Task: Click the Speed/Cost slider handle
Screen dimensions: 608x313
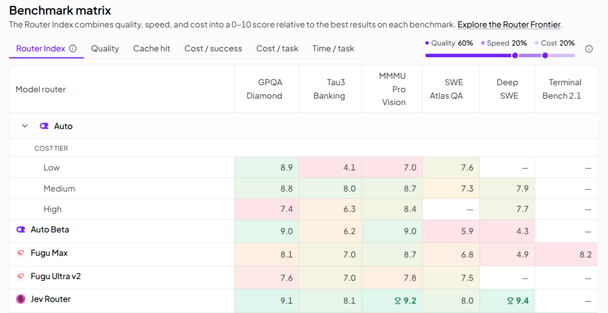Action: 545,55
